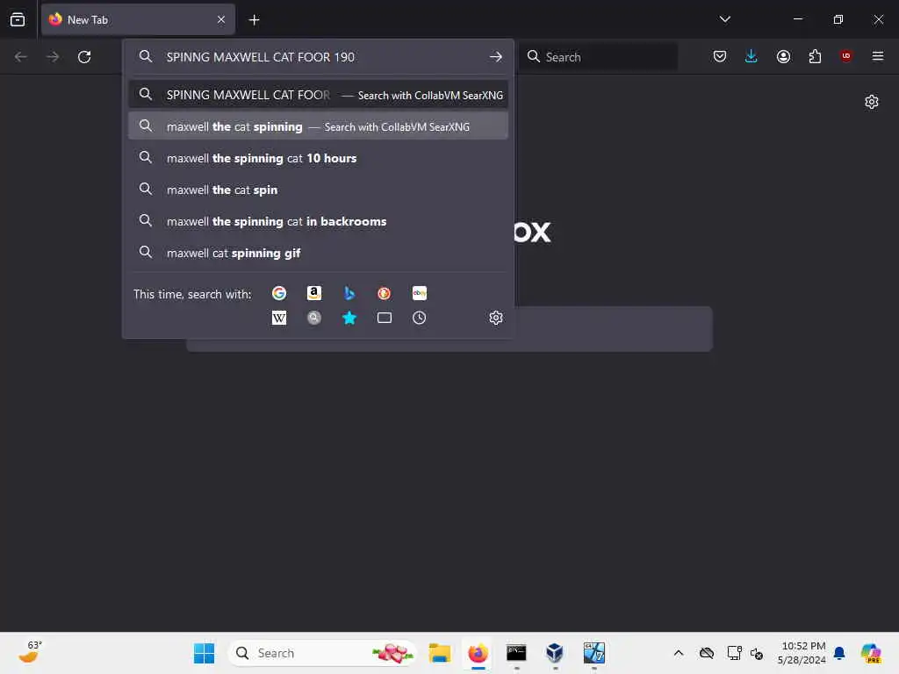Click the Go arrow in address bar
899x674 pixels.
click(x=496, y=57)
